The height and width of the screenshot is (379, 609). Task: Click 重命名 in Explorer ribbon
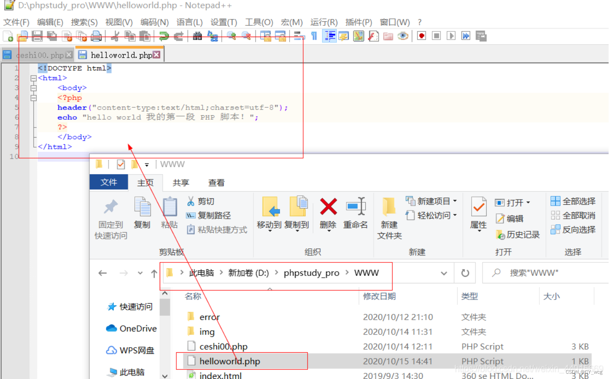pos(355,214)
